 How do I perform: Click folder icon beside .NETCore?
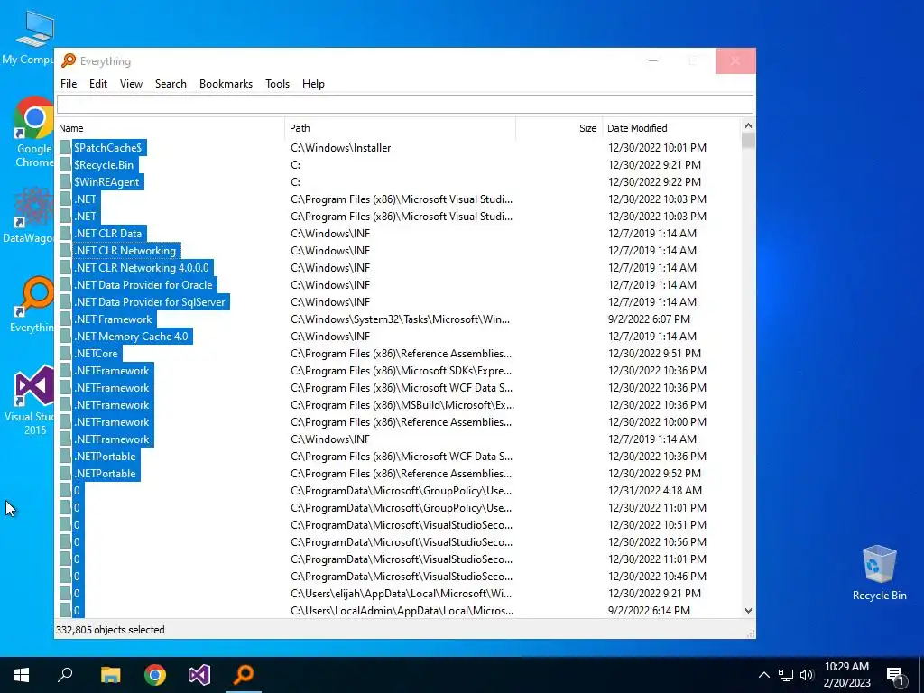(65, 354)
